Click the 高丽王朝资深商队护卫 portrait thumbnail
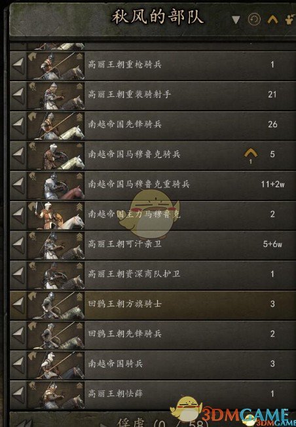 coord(56,275)
